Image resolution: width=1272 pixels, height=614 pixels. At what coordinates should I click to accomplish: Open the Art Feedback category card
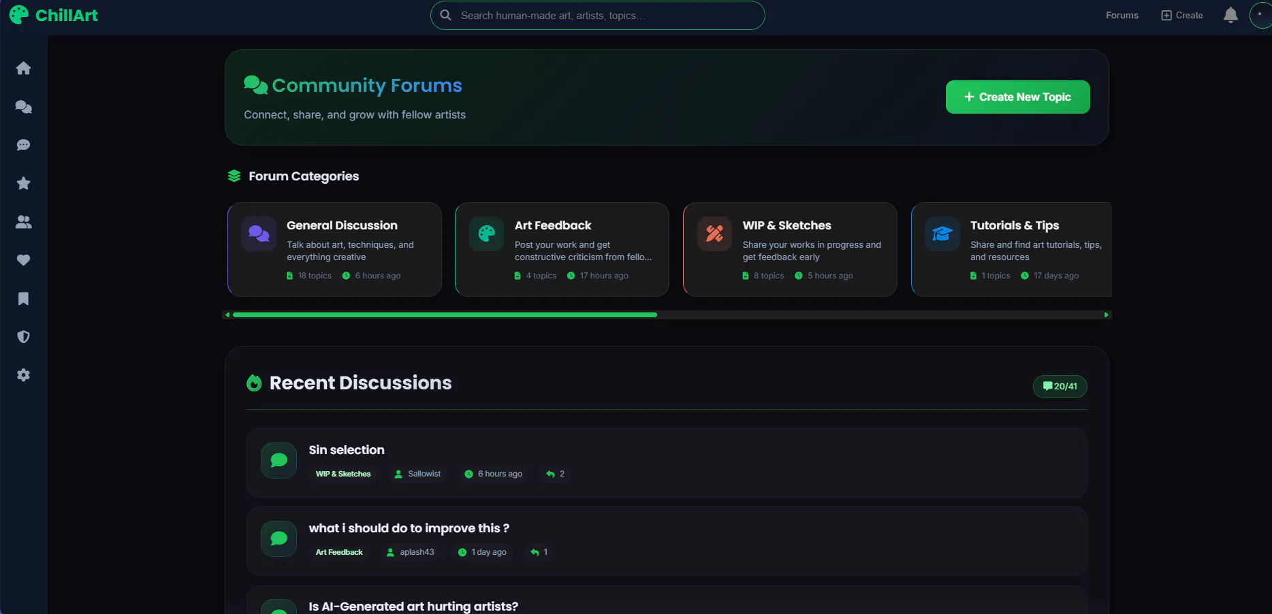562,249
